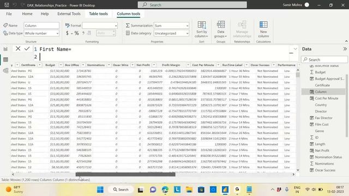The image size is (349, 196).
Task: Show hidden system tray icons chevron
Action: (273, 189)
